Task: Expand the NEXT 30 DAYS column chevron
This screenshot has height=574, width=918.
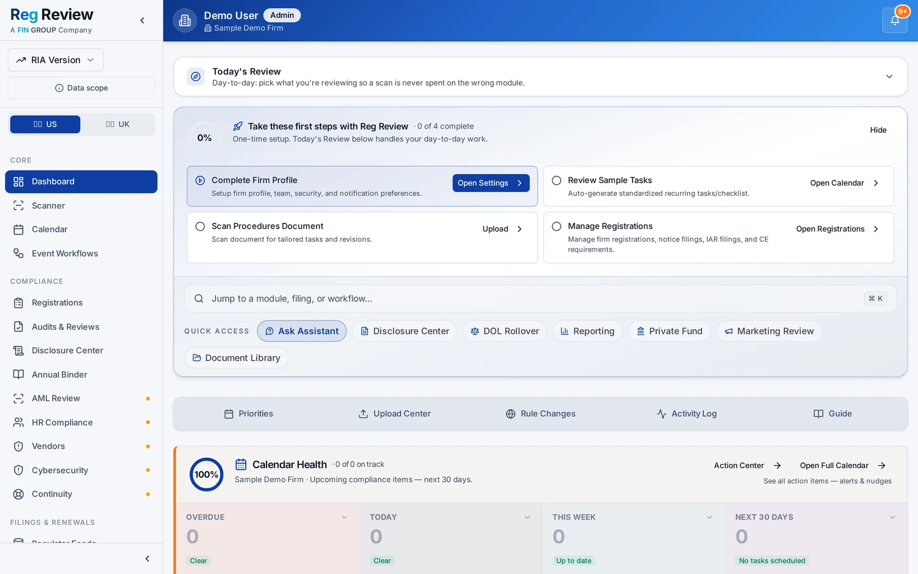Action: coord(892,517)
